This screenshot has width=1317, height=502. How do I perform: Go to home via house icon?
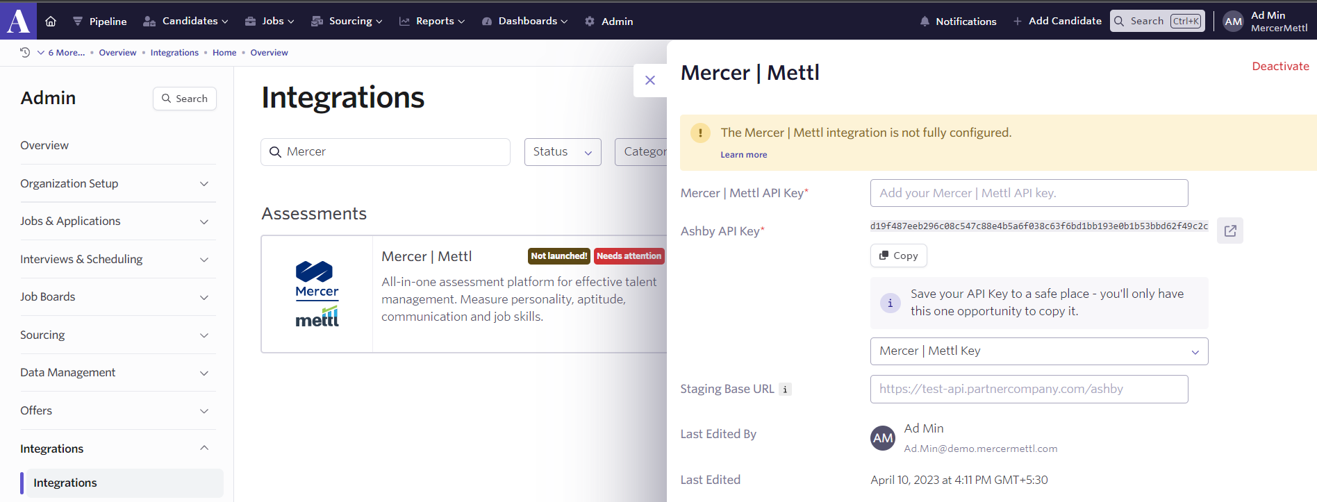51,22
